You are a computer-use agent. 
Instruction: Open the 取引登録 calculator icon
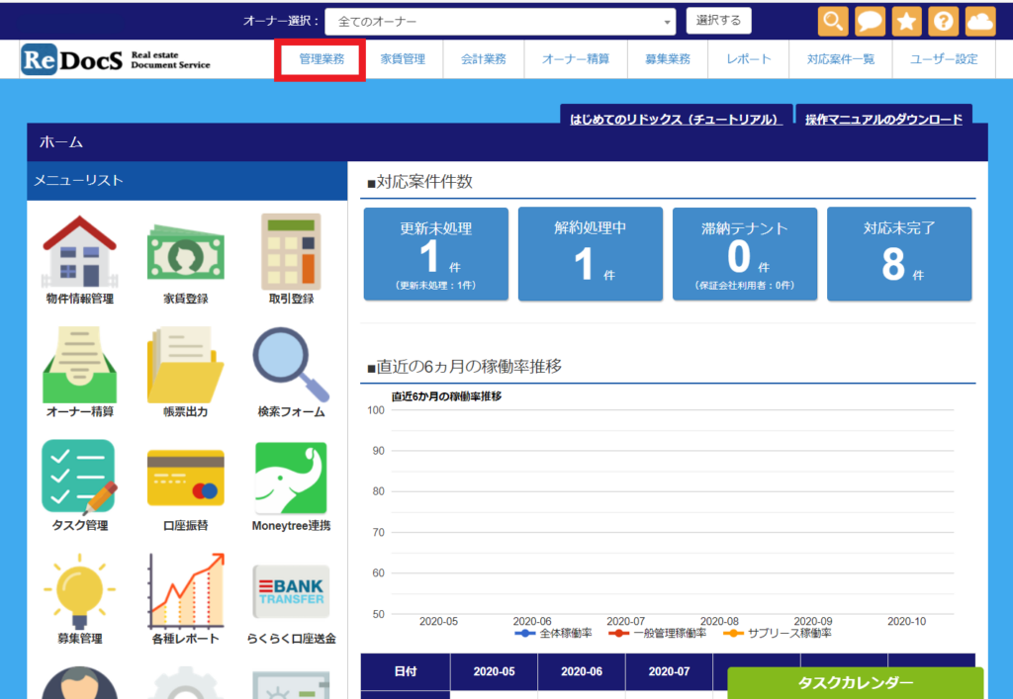pyautogui.click(x=291, y=252)
